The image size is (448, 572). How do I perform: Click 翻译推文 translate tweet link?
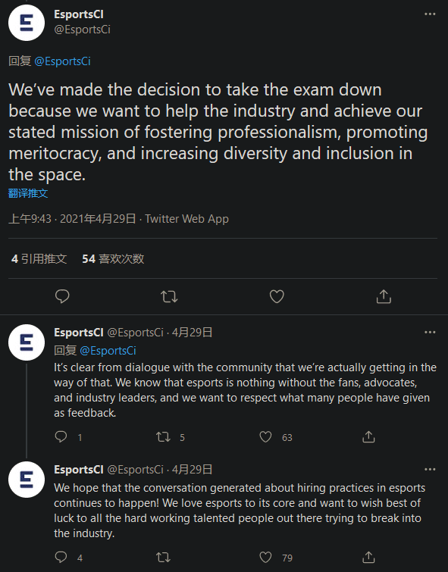[28, 193]
